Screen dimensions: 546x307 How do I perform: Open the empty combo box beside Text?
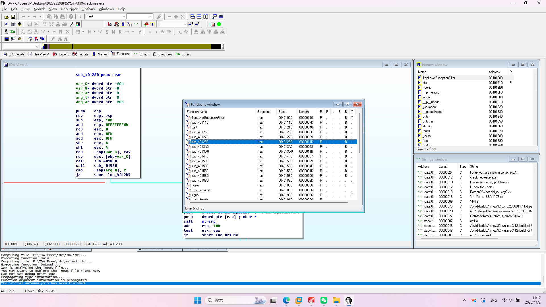(x=150, y=16)
